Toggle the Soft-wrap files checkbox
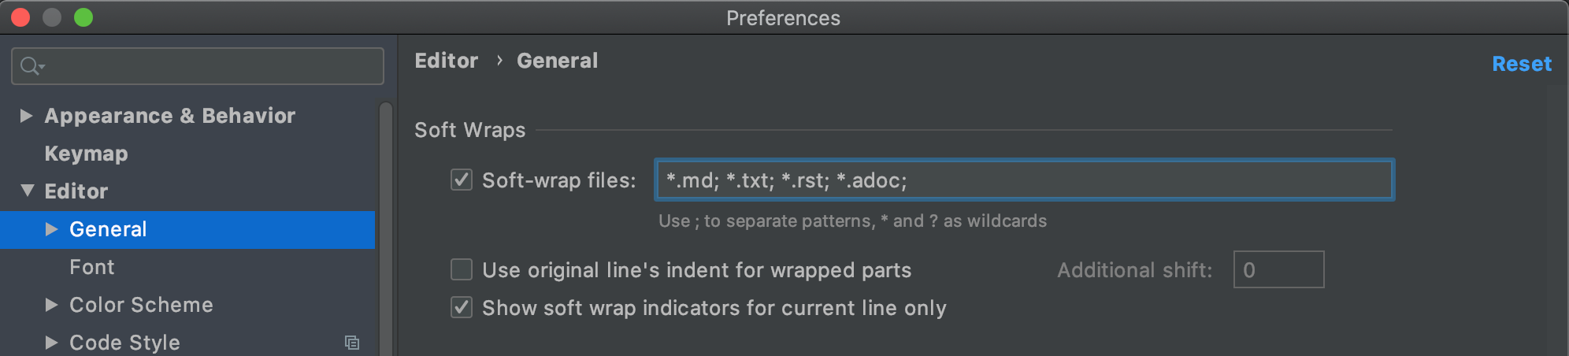 pos(462,180)
